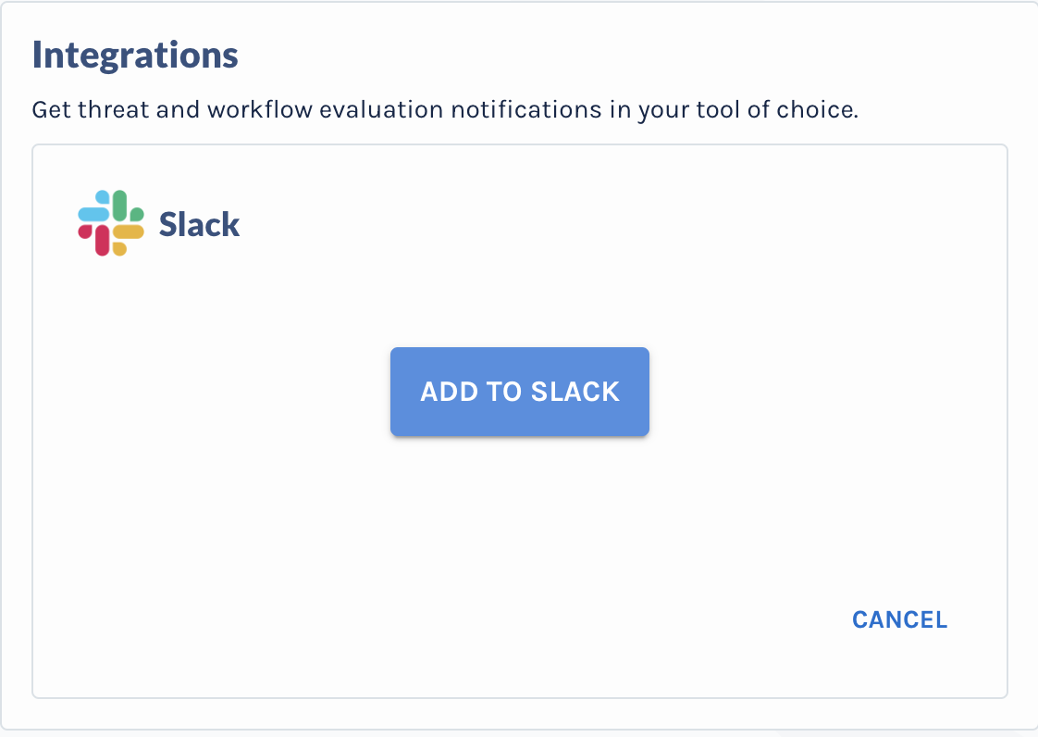The height and width of the screenshot is (737, 1038).
Task: Click the yellow segment of Slack logo
Action: (128, 239)
